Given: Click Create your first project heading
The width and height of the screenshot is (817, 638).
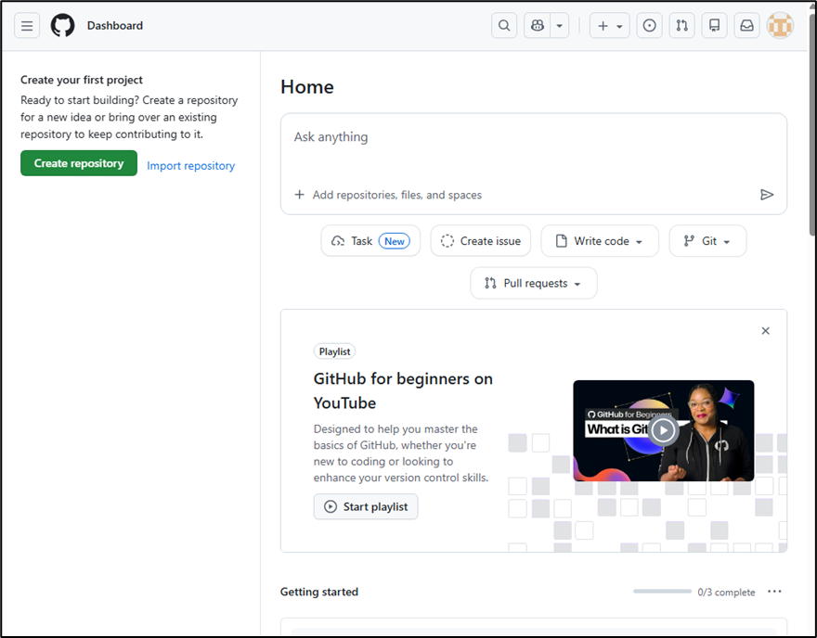Looking at the screenshot, I should pyautogui.click(x=82, y=80).
